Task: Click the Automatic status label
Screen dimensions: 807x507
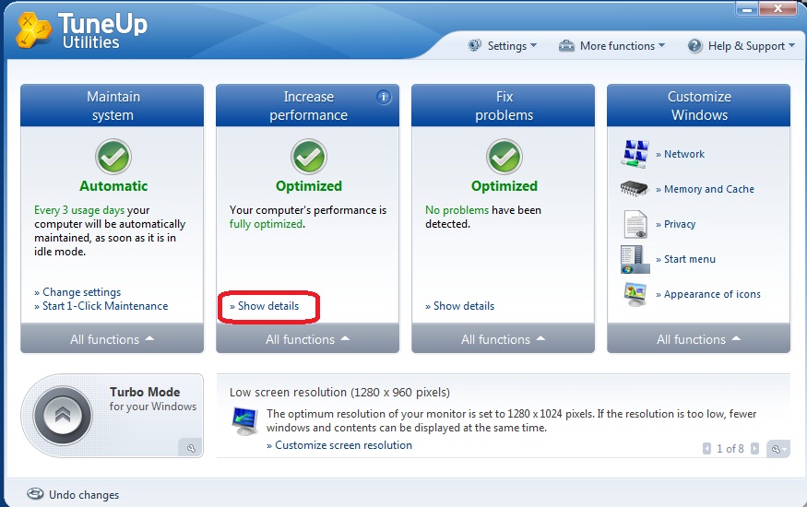Action: [113, 185]
